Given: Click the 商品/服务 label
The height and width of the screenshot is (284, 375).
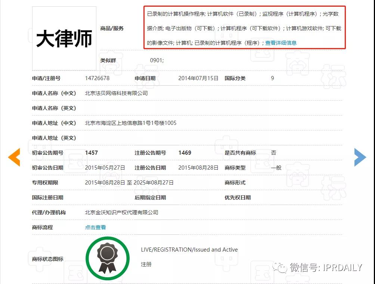Looking at the screenshot, I should [x=112, y=28].
